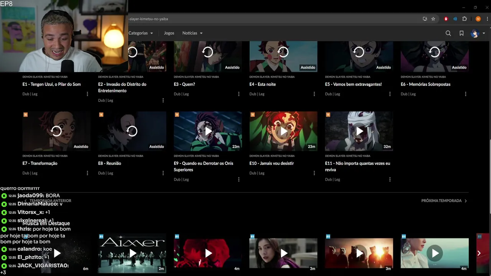491x276 pixels.
Task: Open options menu for E1 - Tengen Uzui
Action: (x=87, y=94)
